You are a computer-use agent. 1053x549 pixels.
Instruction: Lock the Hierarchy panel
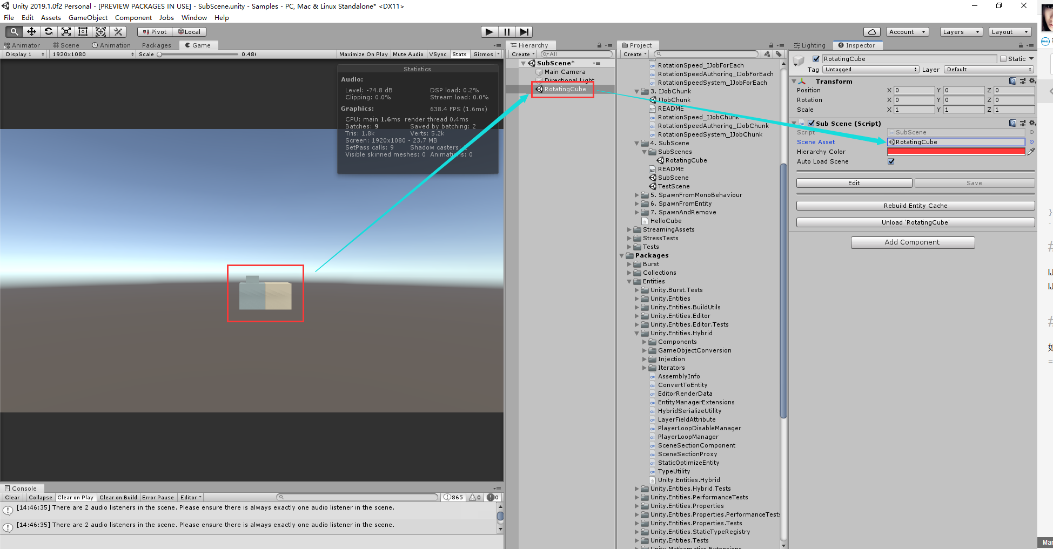click(599, 45)
